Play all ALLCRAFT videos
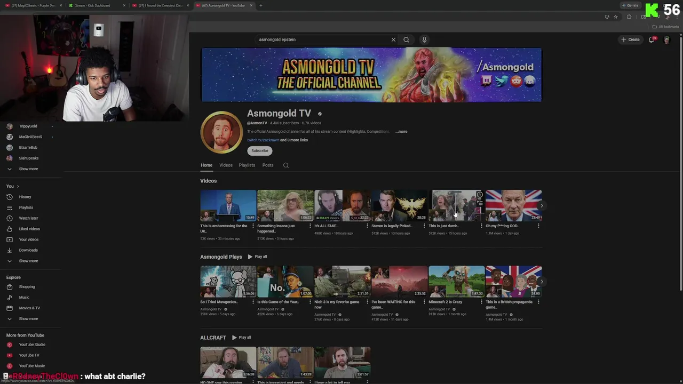The height and width of the screenshot is (384, 683). [x=241, y=338]
